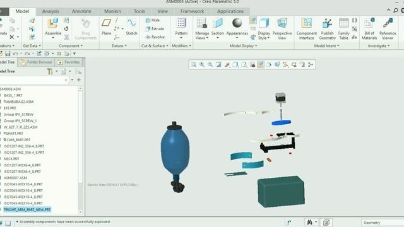Expand the Model Display group
Screen dimensions: 404x227
click(x=244, y=46)
